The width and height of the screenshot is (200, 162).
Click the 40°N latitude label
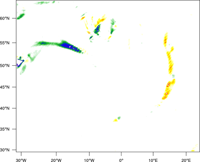[5, 108]
